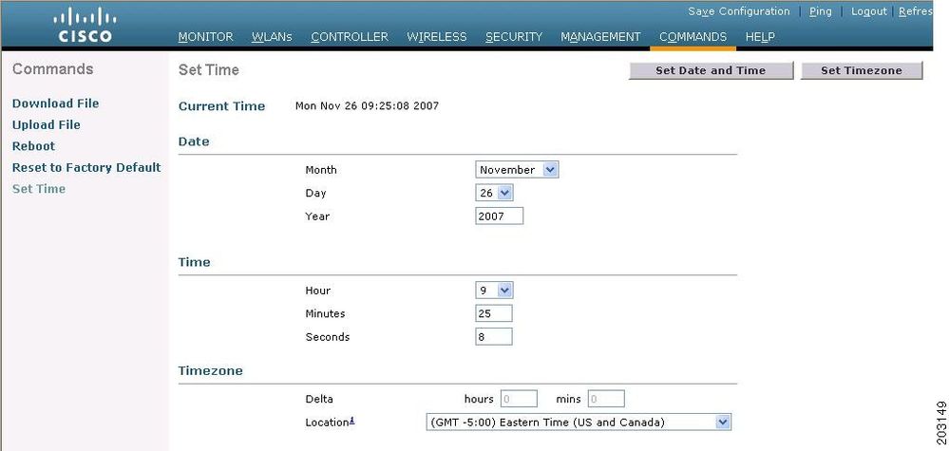
Task: Click the Set Timezone button
Action: pyautogui.click(x=862, y=70)
